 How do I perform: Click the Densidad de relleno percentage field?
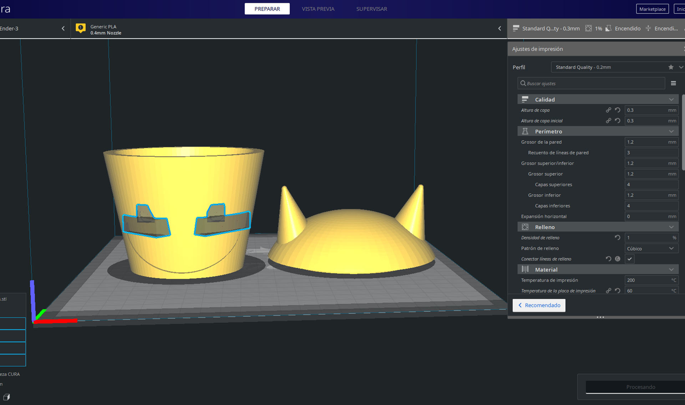coord(651,238)
